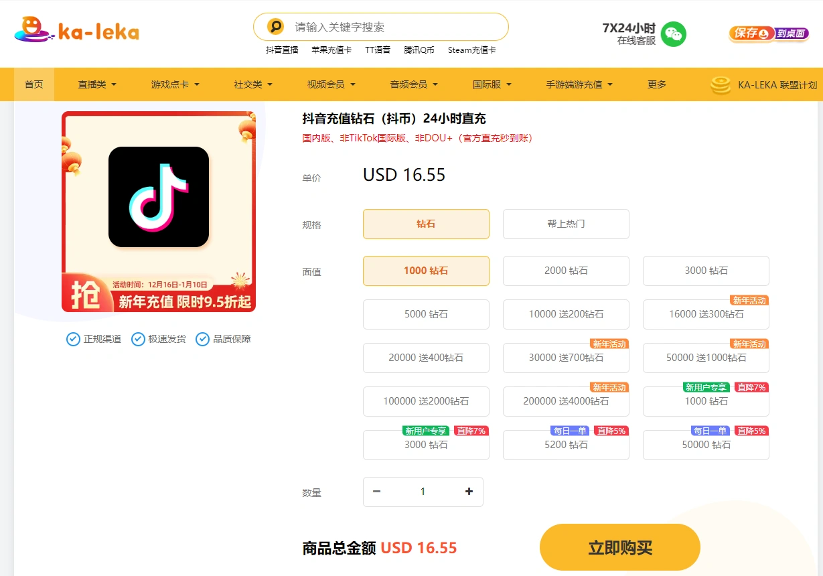The image size is (823, 576).
Task: Select daily 5200 钻石 option
Action: 566,445
